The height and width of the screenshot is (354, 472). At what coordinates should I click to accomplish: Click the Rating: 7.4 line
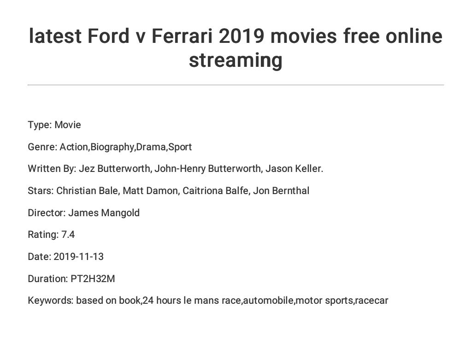[51, 235]
